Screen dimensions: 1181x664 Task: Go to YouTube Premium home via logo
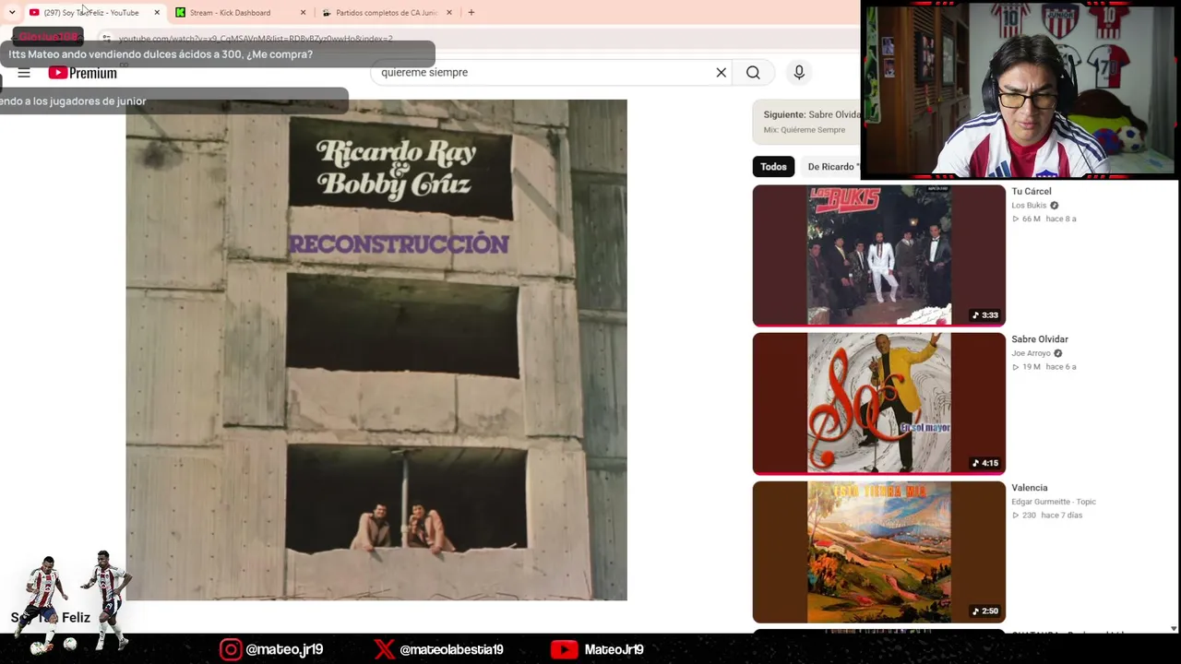point(83,73)
